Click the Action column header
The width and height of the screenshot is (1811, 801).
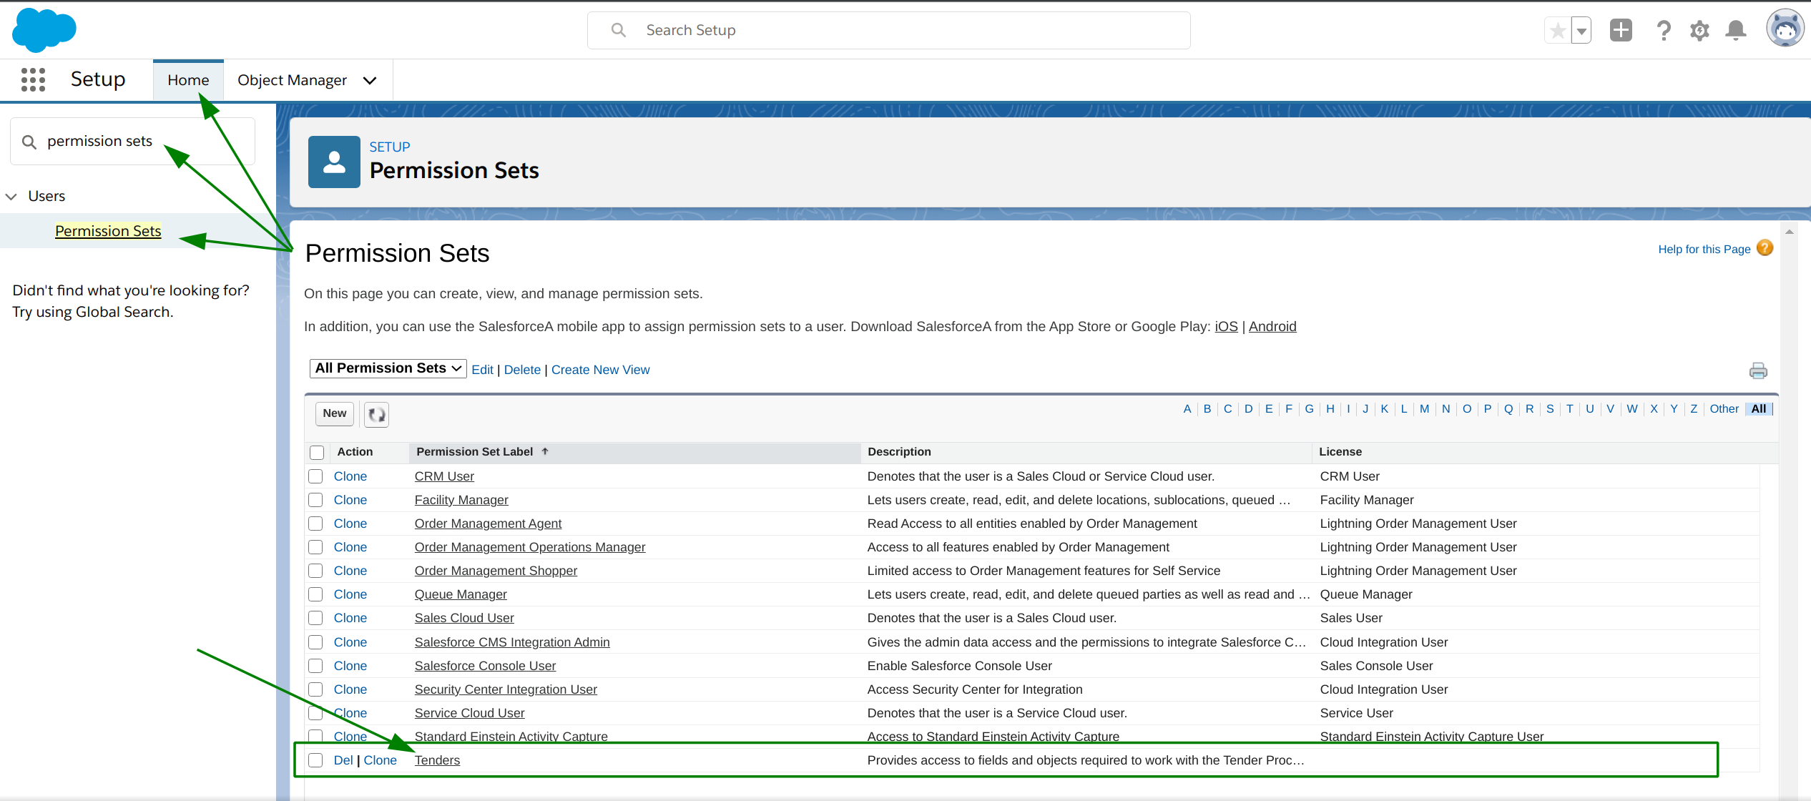coord(355,451)
